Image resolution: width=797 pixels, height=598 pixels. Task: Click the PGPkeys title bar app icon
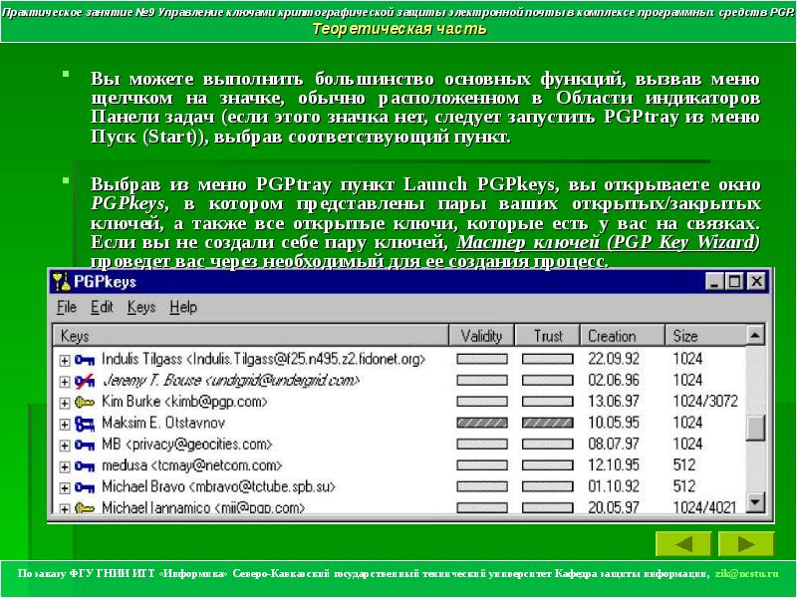click(x=62, y=282)
